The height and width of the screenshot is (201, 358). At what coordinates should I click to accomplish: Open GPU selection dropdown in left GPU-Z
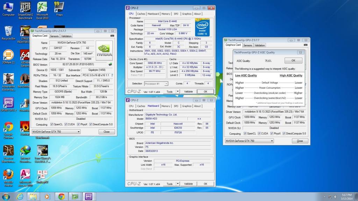click(56, 132)
